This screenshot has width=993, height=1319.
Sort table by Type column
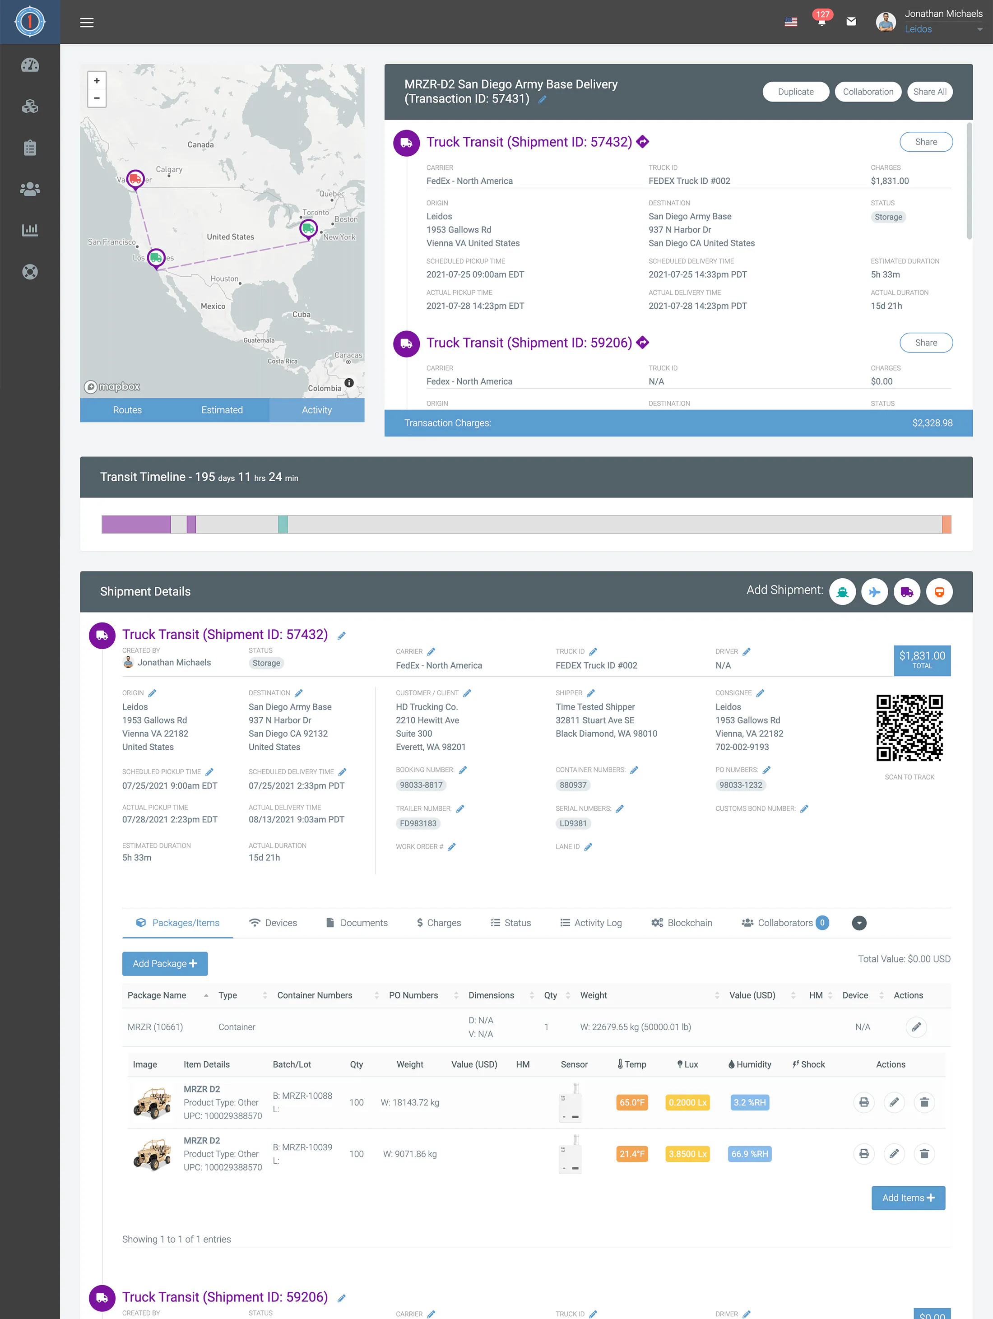pos(243,995)
